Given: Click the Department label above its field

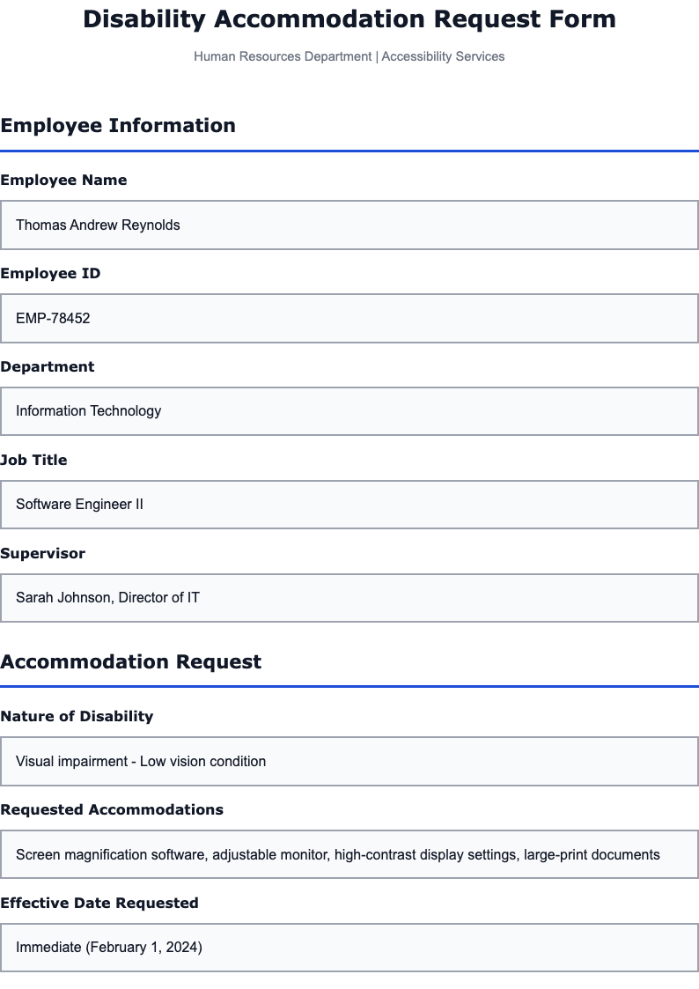Looking at the screenshot, I should [x=48, y=366].
